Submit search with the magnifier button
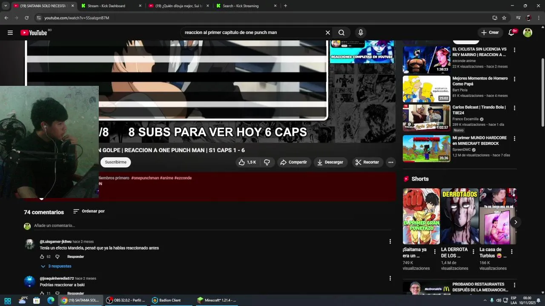This screenshot has height=306, width=545. click(x=341, y=32)
